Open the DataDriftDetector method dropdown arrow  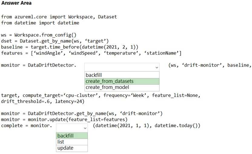click(x=157, y=68)
